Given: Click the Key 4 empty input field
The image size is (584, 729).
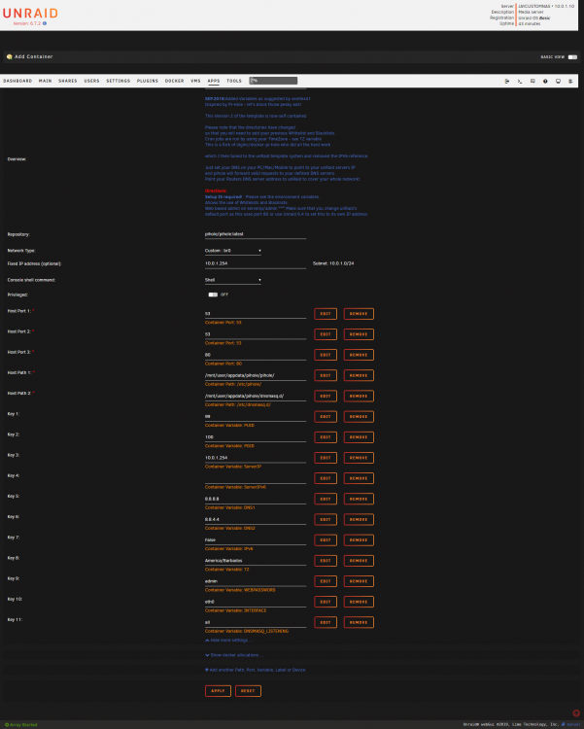Looking at the screenshot, I should (x=256, y=478).
